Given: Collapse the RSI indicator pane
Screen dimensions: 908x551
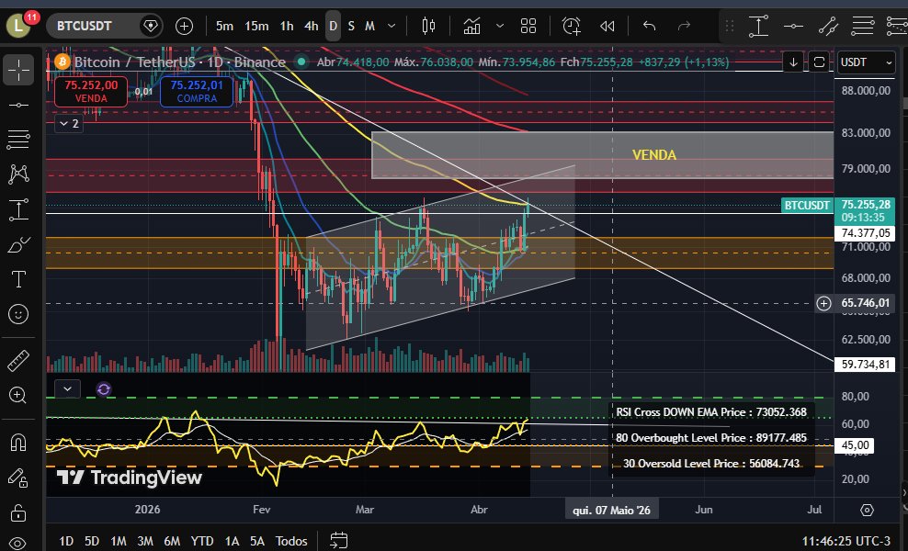Looking at the screenshot, I should 66,388.
